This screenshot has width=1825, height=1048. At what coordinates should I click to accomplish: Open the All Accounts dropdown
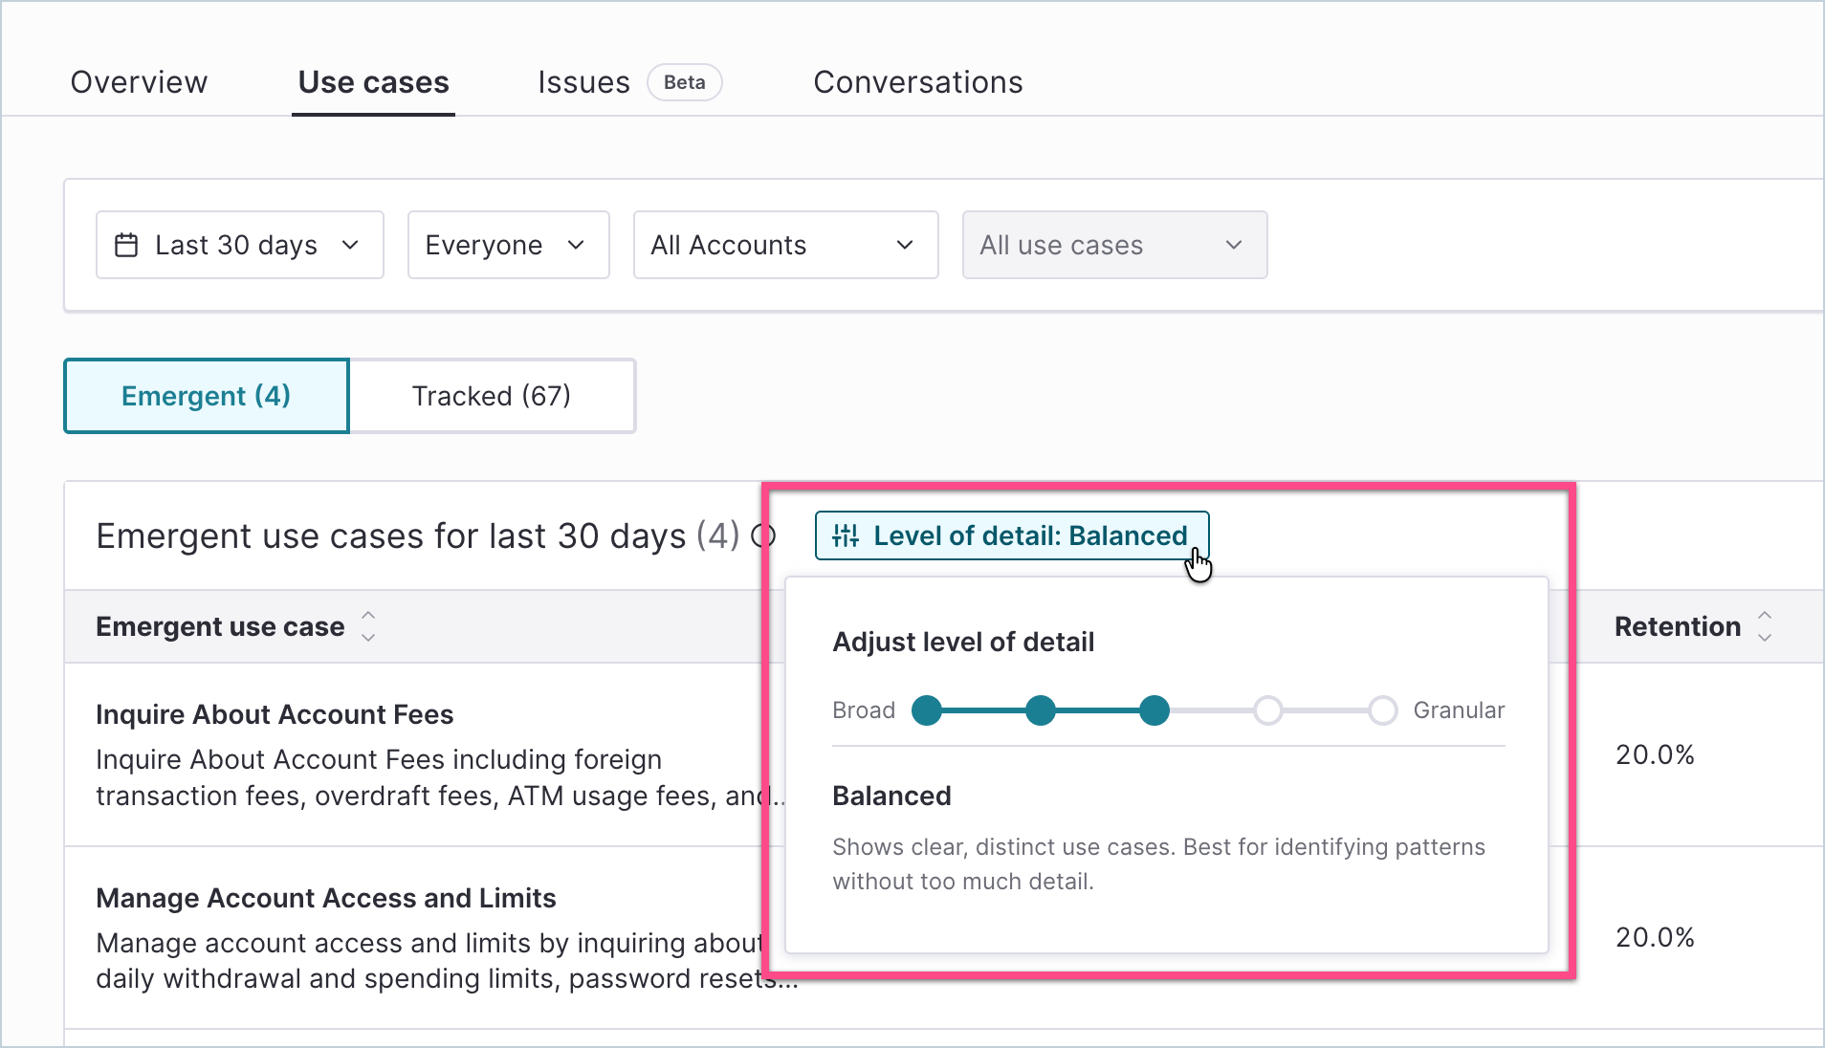pos(786,245)
